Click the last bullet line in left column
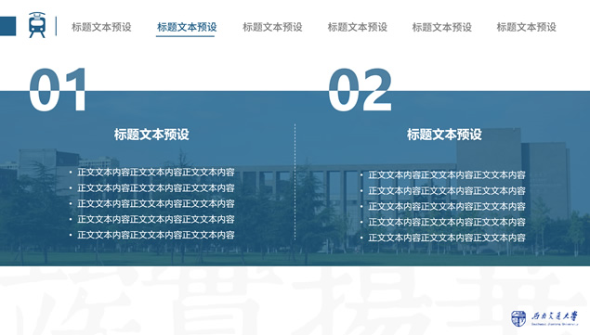This screenshot has height=335, width=590. click(x=156, y=235)
